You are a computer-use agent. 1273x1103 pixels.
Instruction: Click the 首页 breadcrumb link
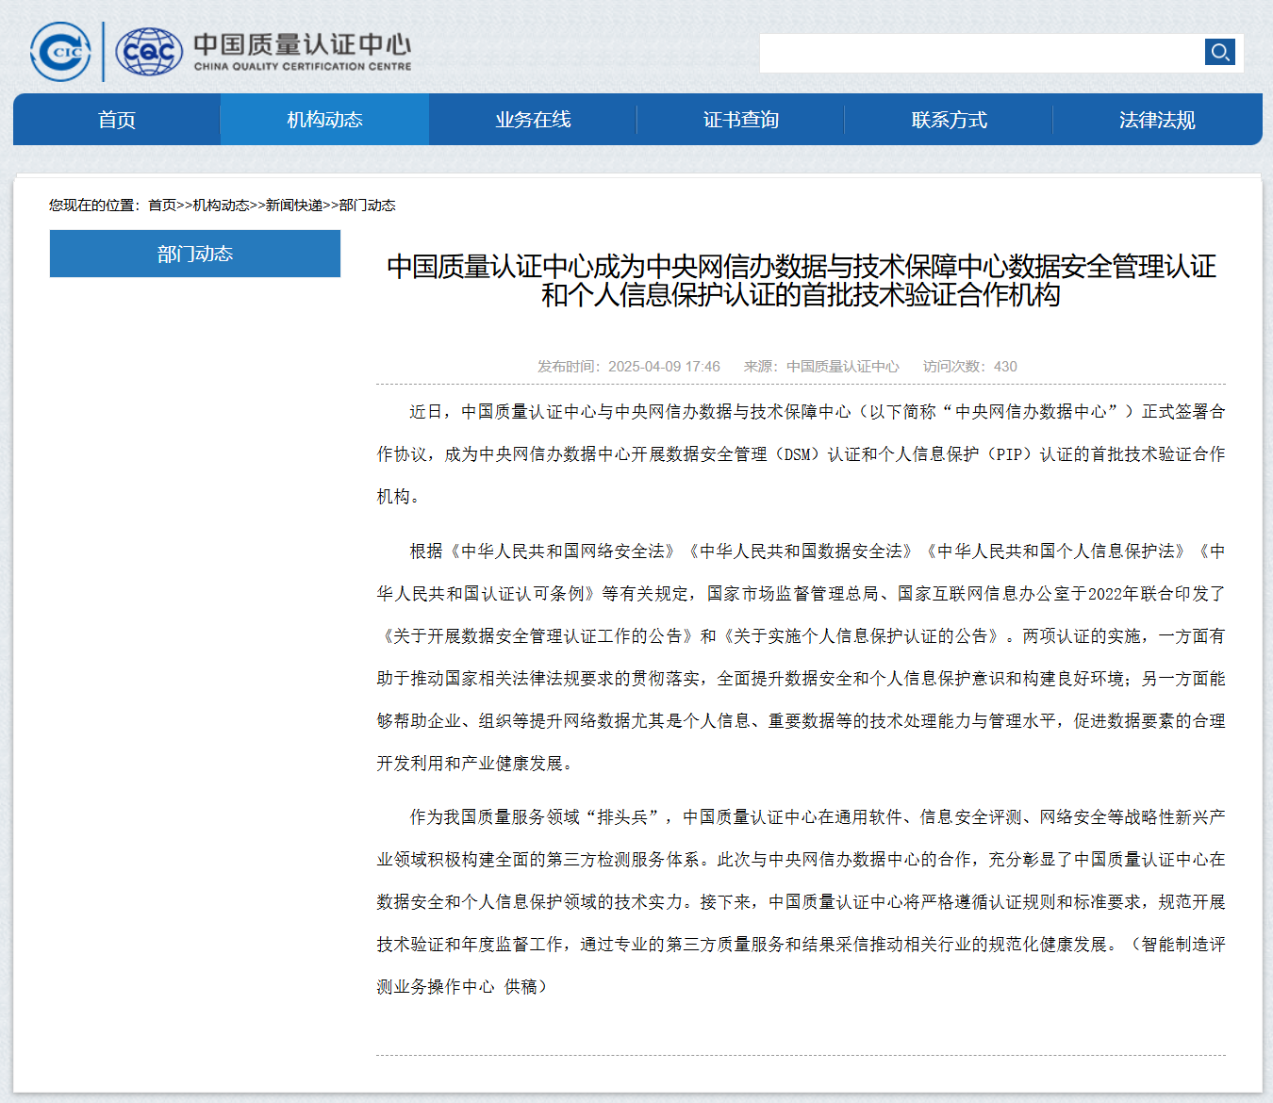tap(162, 205)
